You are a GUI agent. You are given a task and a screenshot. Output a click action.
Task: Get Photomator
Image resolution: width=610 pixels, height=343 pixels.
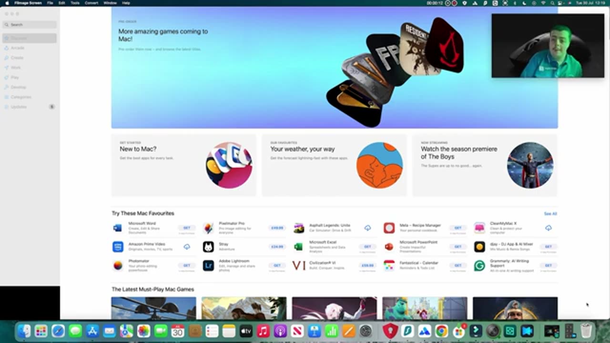[187, 265]
